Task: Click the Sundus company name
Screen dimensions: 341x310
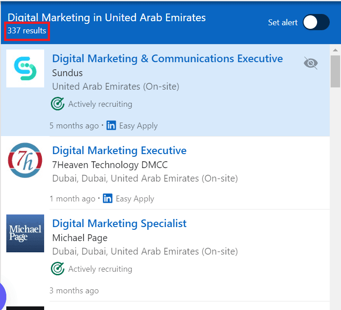Action: [x=68, y=73]
